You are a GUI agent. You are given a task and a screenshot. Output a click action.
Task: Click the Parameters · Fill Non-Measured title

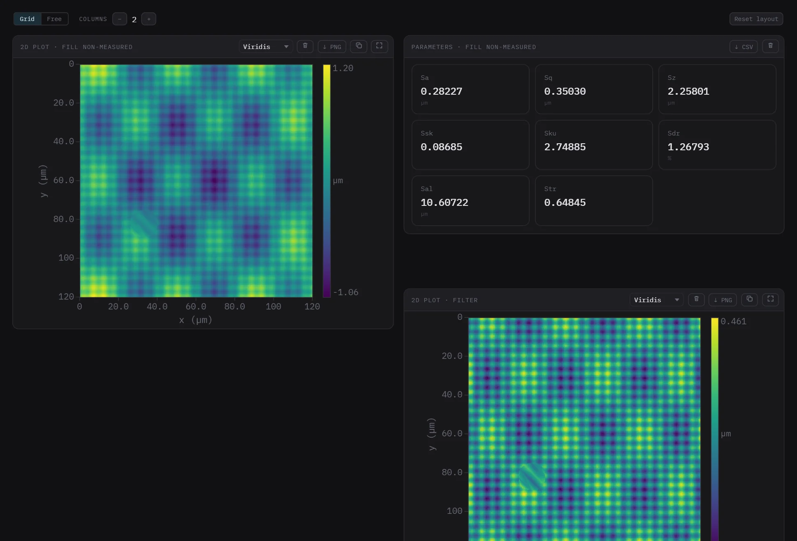[x=474, y=47]
